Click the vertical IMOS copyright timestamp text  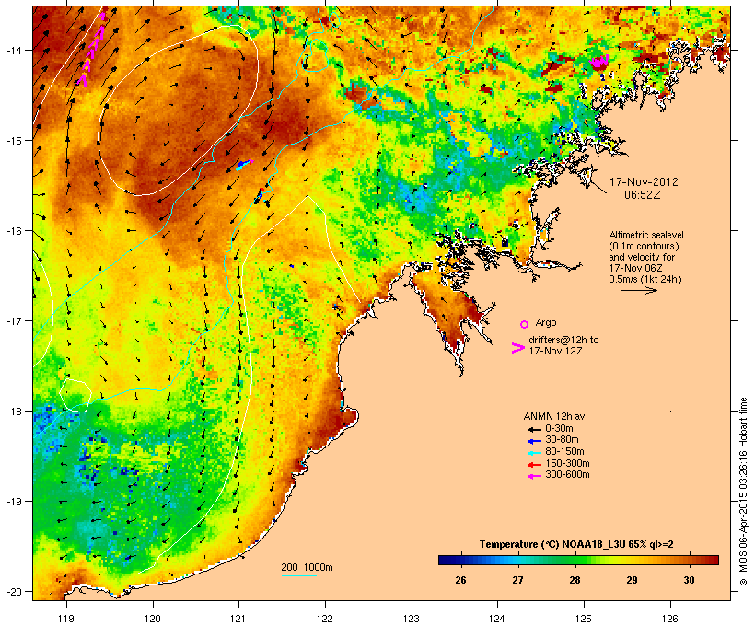point(744,492)
